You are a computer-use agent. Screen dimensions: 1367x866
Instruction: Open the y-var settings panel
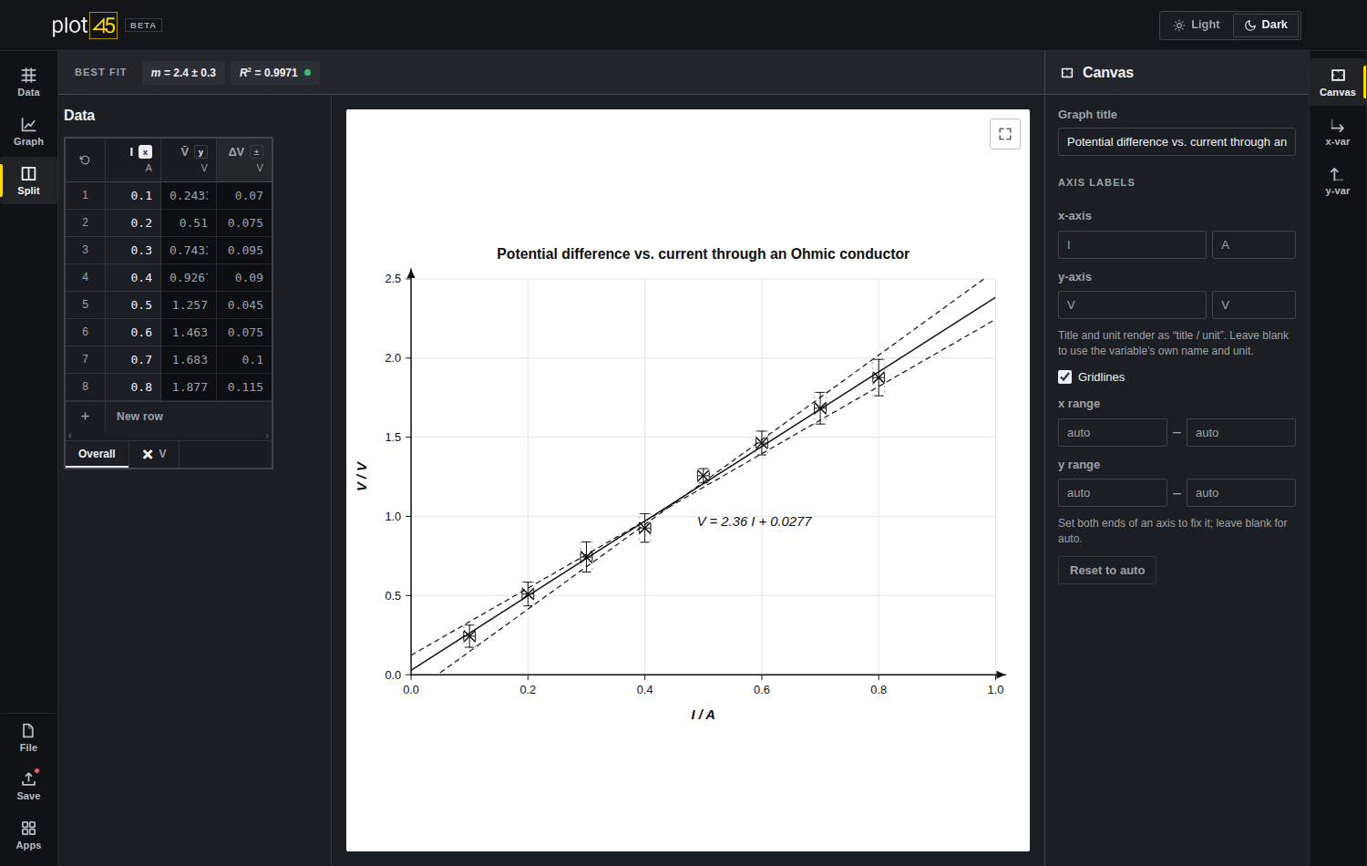click(x=1337, y=180)
